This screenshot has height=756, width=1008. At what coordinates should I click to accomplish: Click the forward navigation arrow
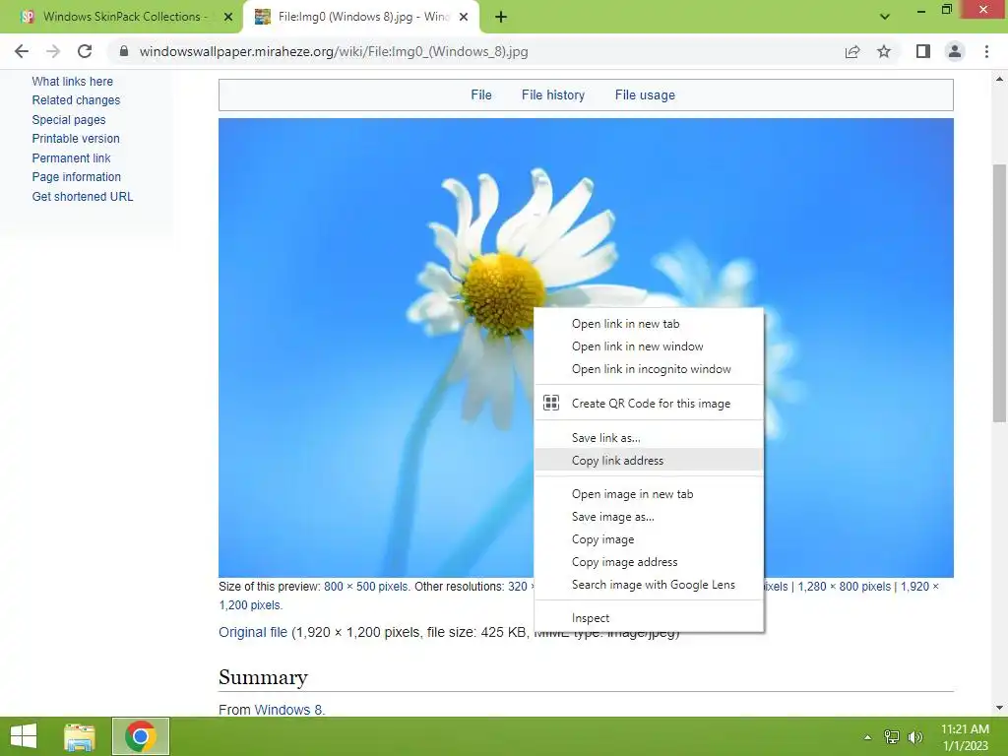click(53, 51)
